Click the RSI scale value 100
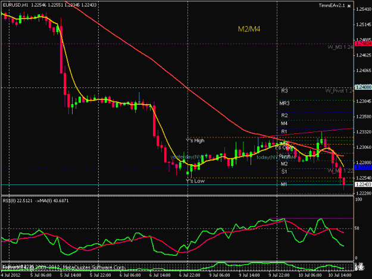The height and width of the screenshot is (279, 372). coord(359,200)
